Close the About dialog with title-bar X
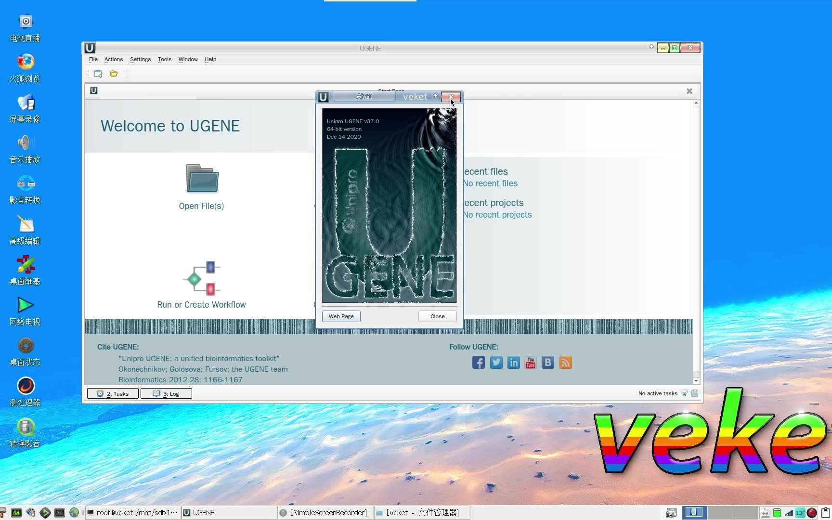832x520 pixels. 451,97
